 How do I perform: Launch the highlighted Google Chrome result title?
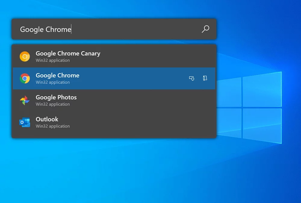coord(57,76)
